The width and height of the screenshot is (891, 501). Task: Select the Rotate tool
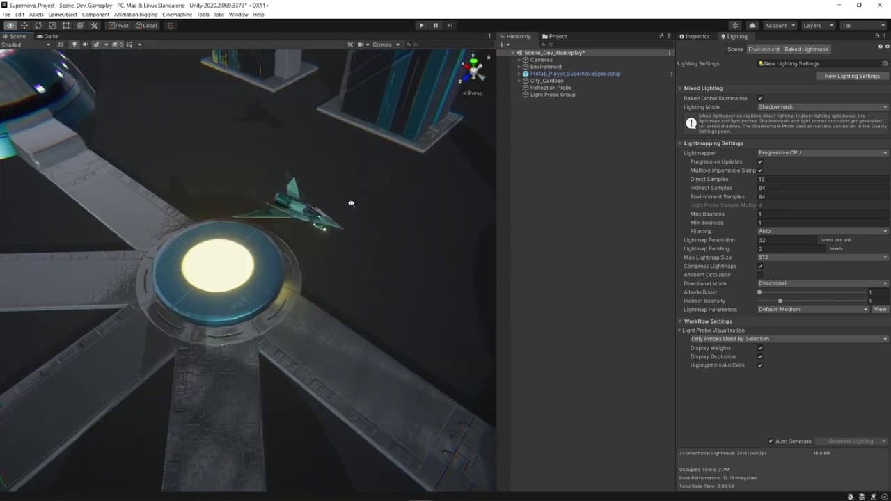click(38, 25)
